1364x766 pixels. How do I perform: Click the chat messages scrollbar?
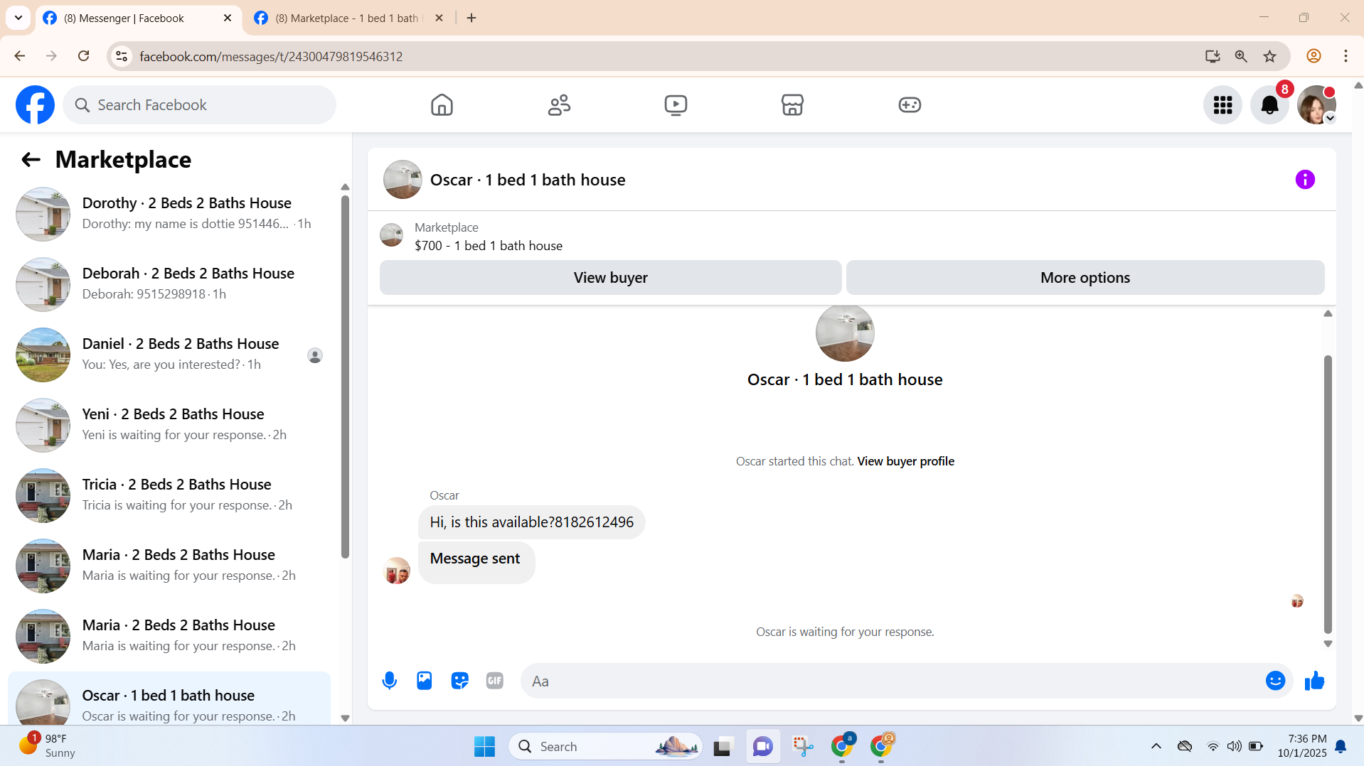(x=1327, y=494)
